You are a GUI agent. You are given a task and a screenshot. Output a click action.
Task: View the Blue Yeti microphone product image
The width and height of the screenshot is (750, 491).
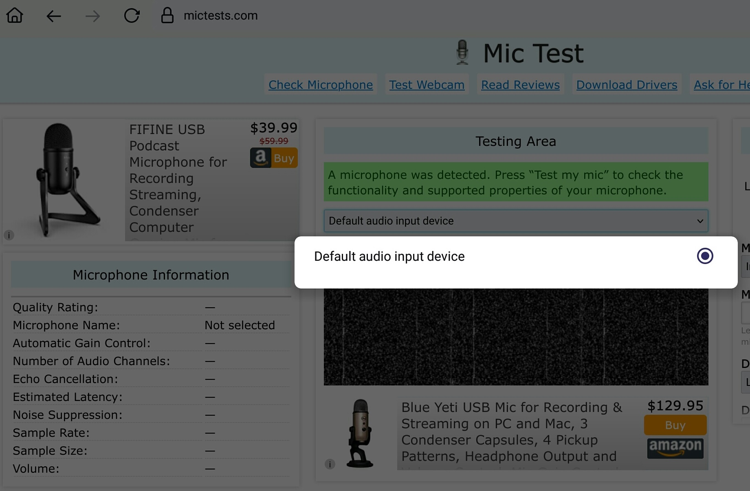pyautogui.click(x=360, y=433)
